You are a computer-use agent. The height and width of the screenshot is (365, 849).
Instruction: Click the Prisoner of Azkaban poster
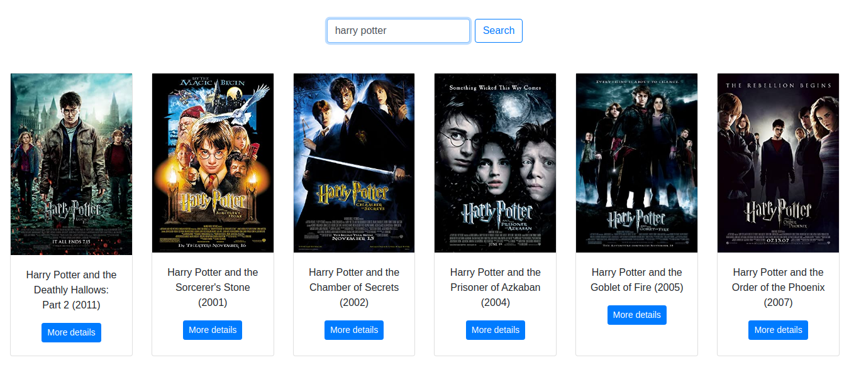click(x=496, y=163)
